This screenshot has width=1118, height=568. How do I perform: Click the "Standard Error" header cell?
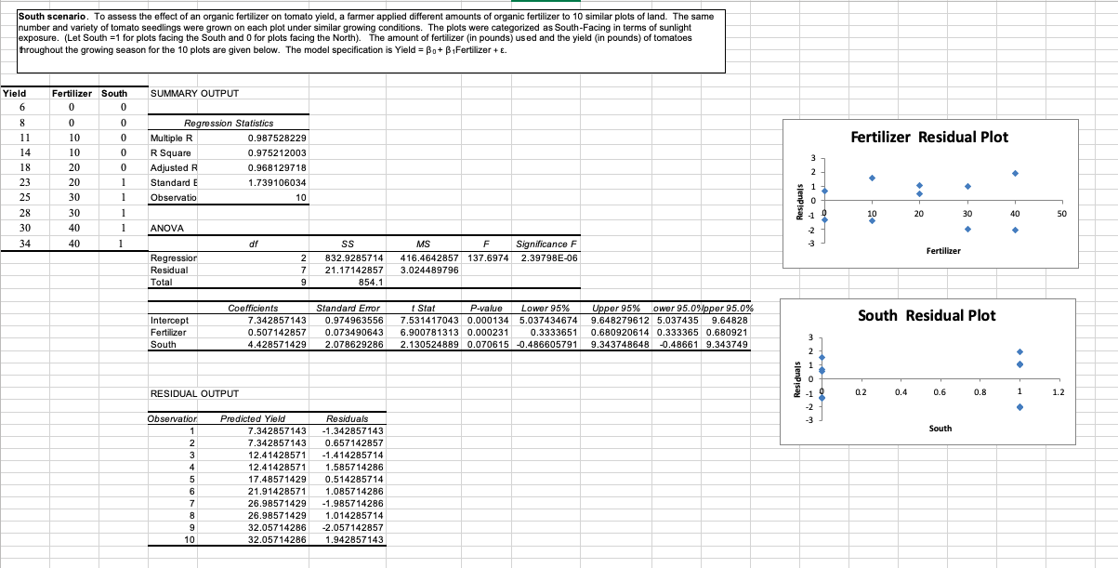pos(348,310)
